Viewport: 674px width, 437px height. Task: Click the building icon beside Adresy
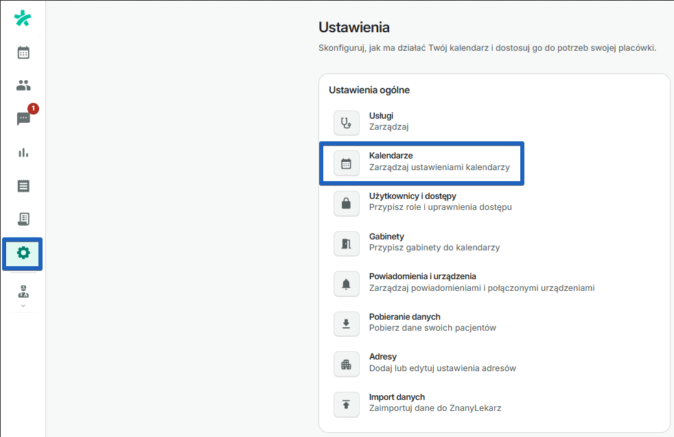(x=347, y=364)
